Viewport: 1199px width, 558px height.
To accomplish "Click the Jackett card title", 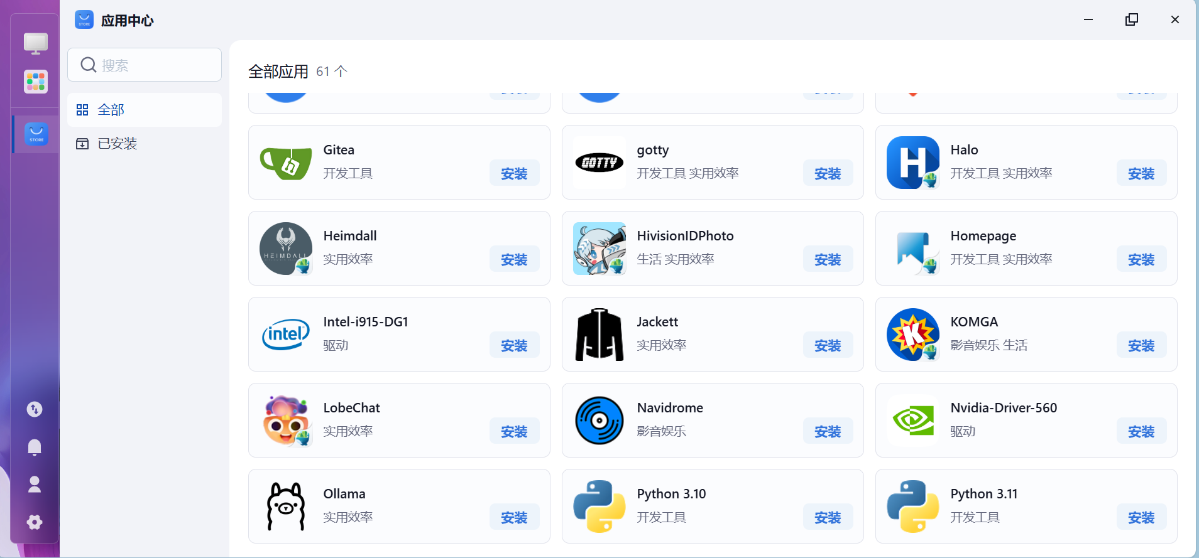I will coord(657,322).
